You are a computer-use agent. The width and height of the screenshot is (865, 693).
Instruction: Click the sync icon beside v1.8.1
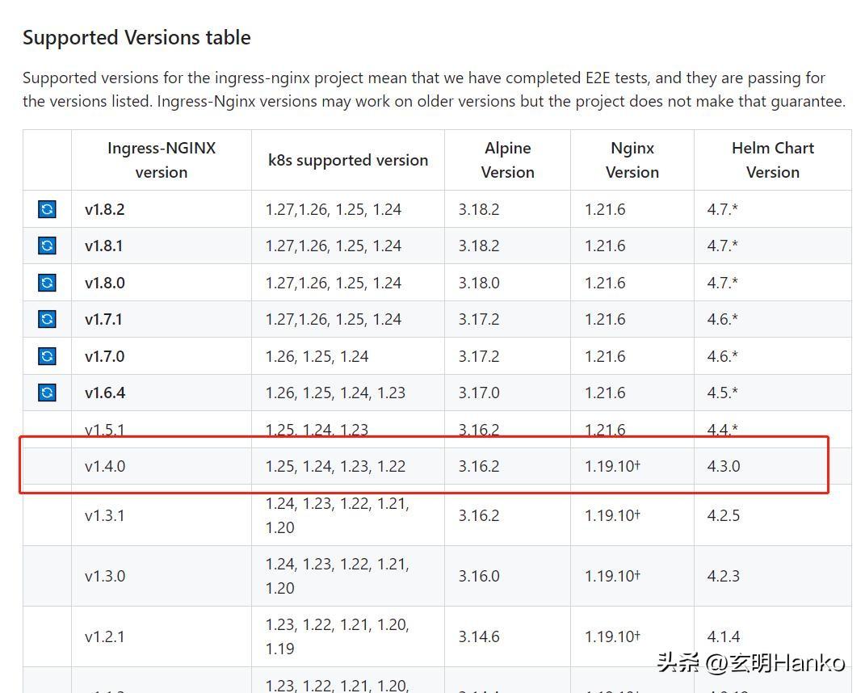(x=47, y=246)
